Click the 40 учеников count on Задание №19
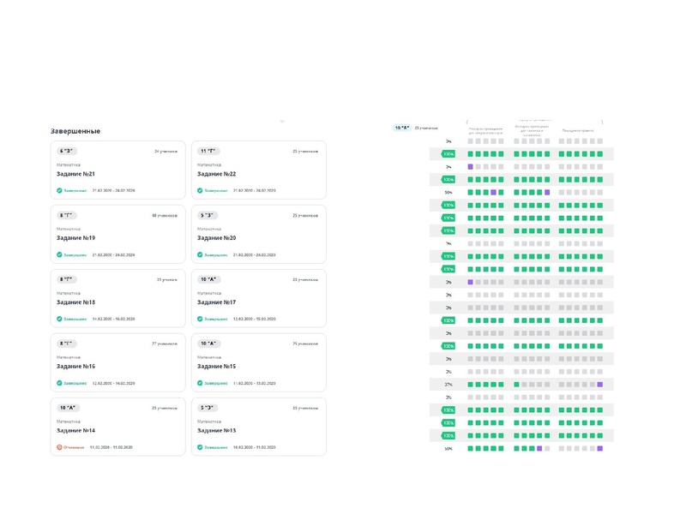The height and width of the screenshot is (514, 686). pyautogui.click(x=165, y=215)
